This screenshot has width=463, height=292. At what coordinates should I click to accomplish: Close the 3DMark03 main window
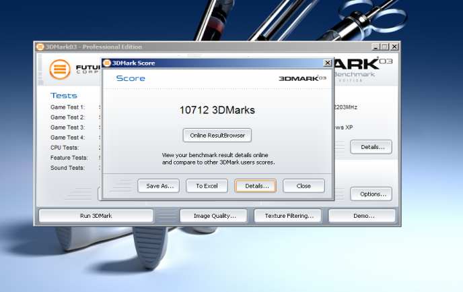tap(394, 47)
